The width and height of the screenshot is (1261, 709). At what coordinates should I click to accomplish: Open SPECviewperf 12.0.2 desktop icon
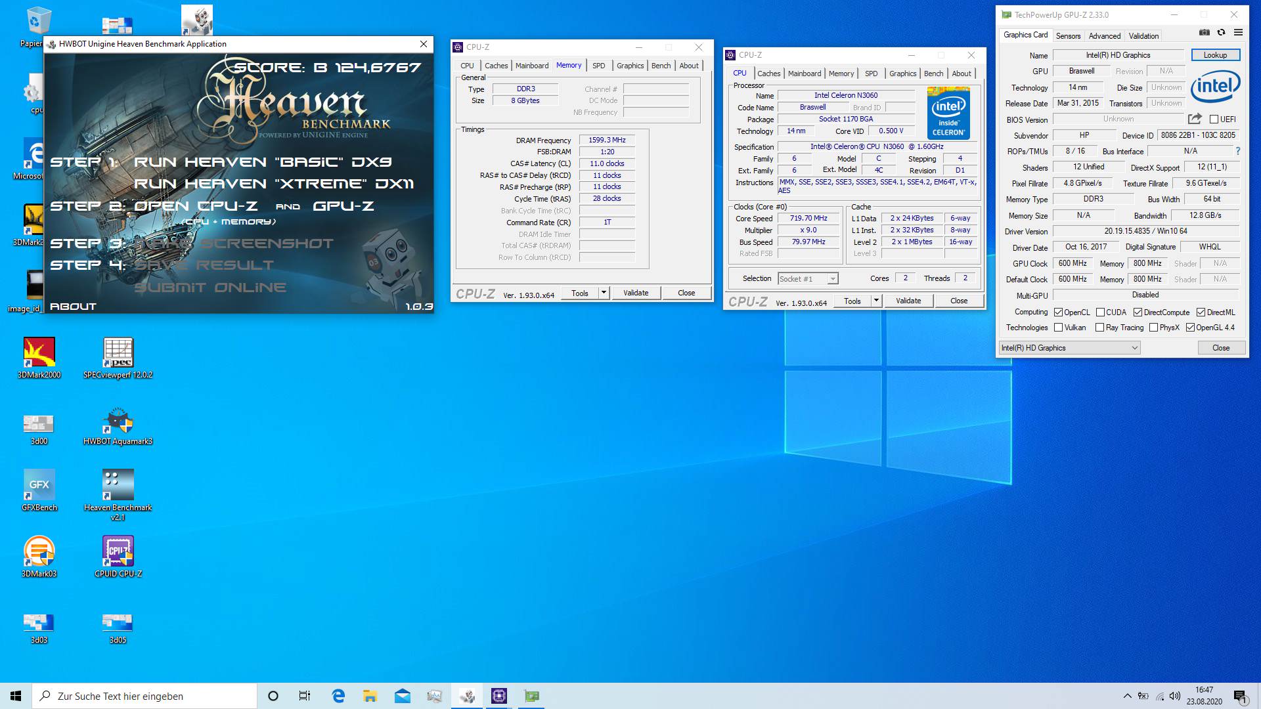click(118, 358)
